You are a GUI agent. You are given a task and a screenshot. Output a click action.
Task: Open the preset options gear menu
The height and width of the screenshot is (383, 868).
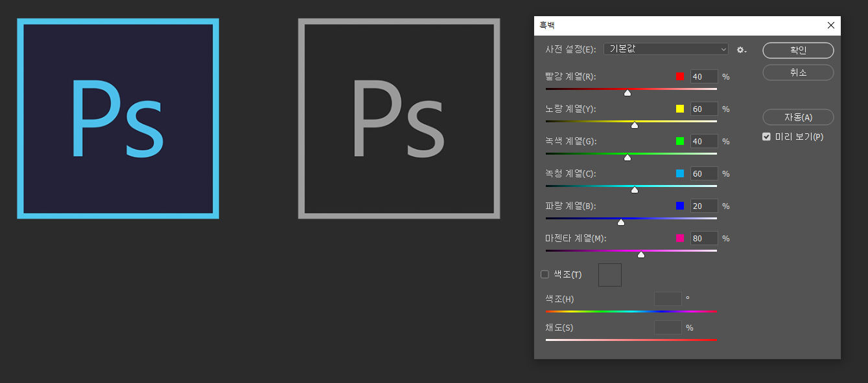[x=742, y=50]
